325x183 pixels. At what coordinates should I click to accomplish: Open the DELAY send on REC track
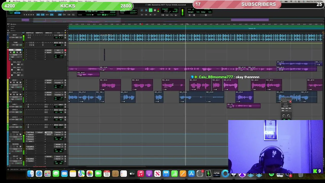(49, 53)
